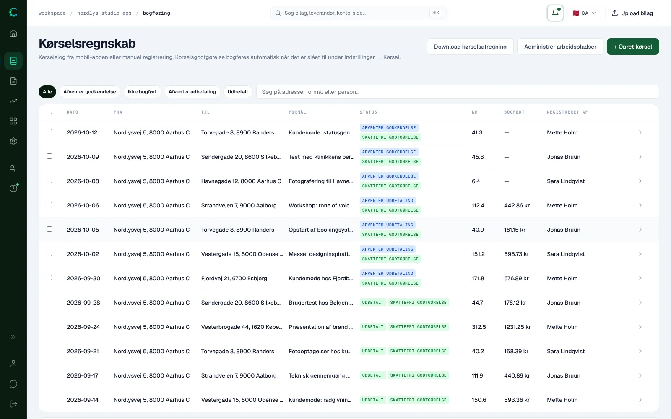Check the 2026-10-08 row checkbox
This screenshot has height=419, width=671.
pyautogui.click(x=49, y=181)
